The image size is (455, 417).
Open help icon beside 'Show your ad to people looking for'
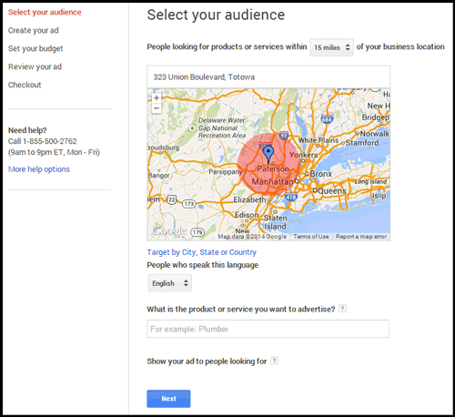coord(274,361)
